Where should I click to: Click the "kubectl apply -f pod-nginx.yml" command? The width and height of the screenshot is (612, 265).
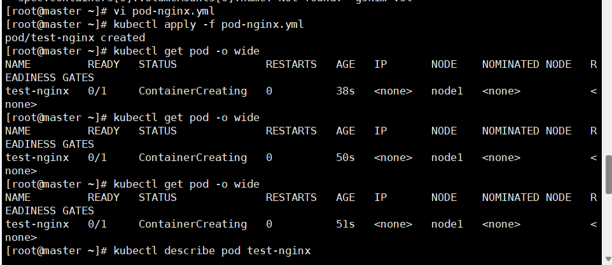click(209, 25)
